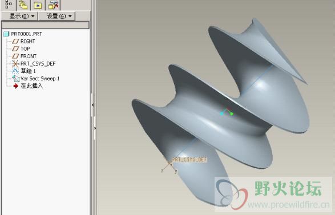
Task: Switch to the folder browser tab
Action: [x=23, y=5]
